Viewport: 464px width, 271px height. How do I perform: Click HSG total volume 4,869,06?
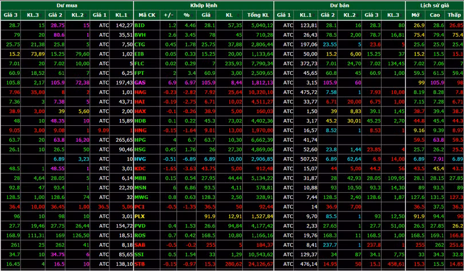click(261, 150)
